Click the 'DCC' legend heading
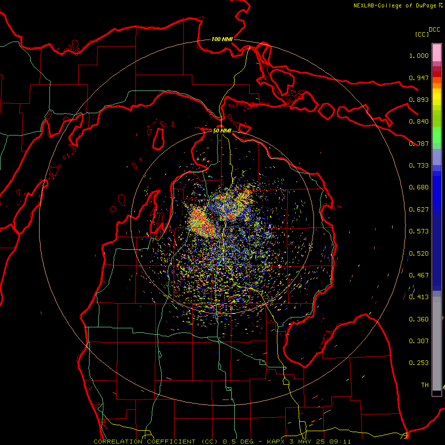The width and height of the screenshot is (445, 445). pyautogui.click(x=434, y=30)
